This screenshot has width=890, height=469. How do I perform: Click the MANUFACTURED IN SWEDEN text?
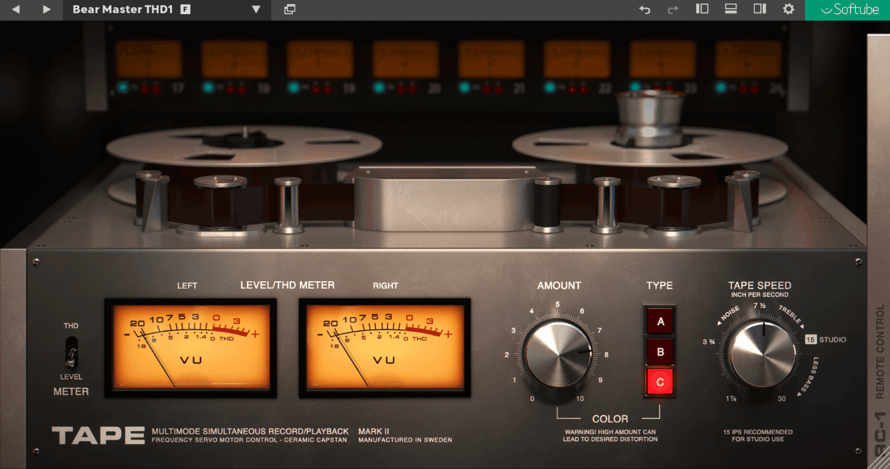click(405, 440)
